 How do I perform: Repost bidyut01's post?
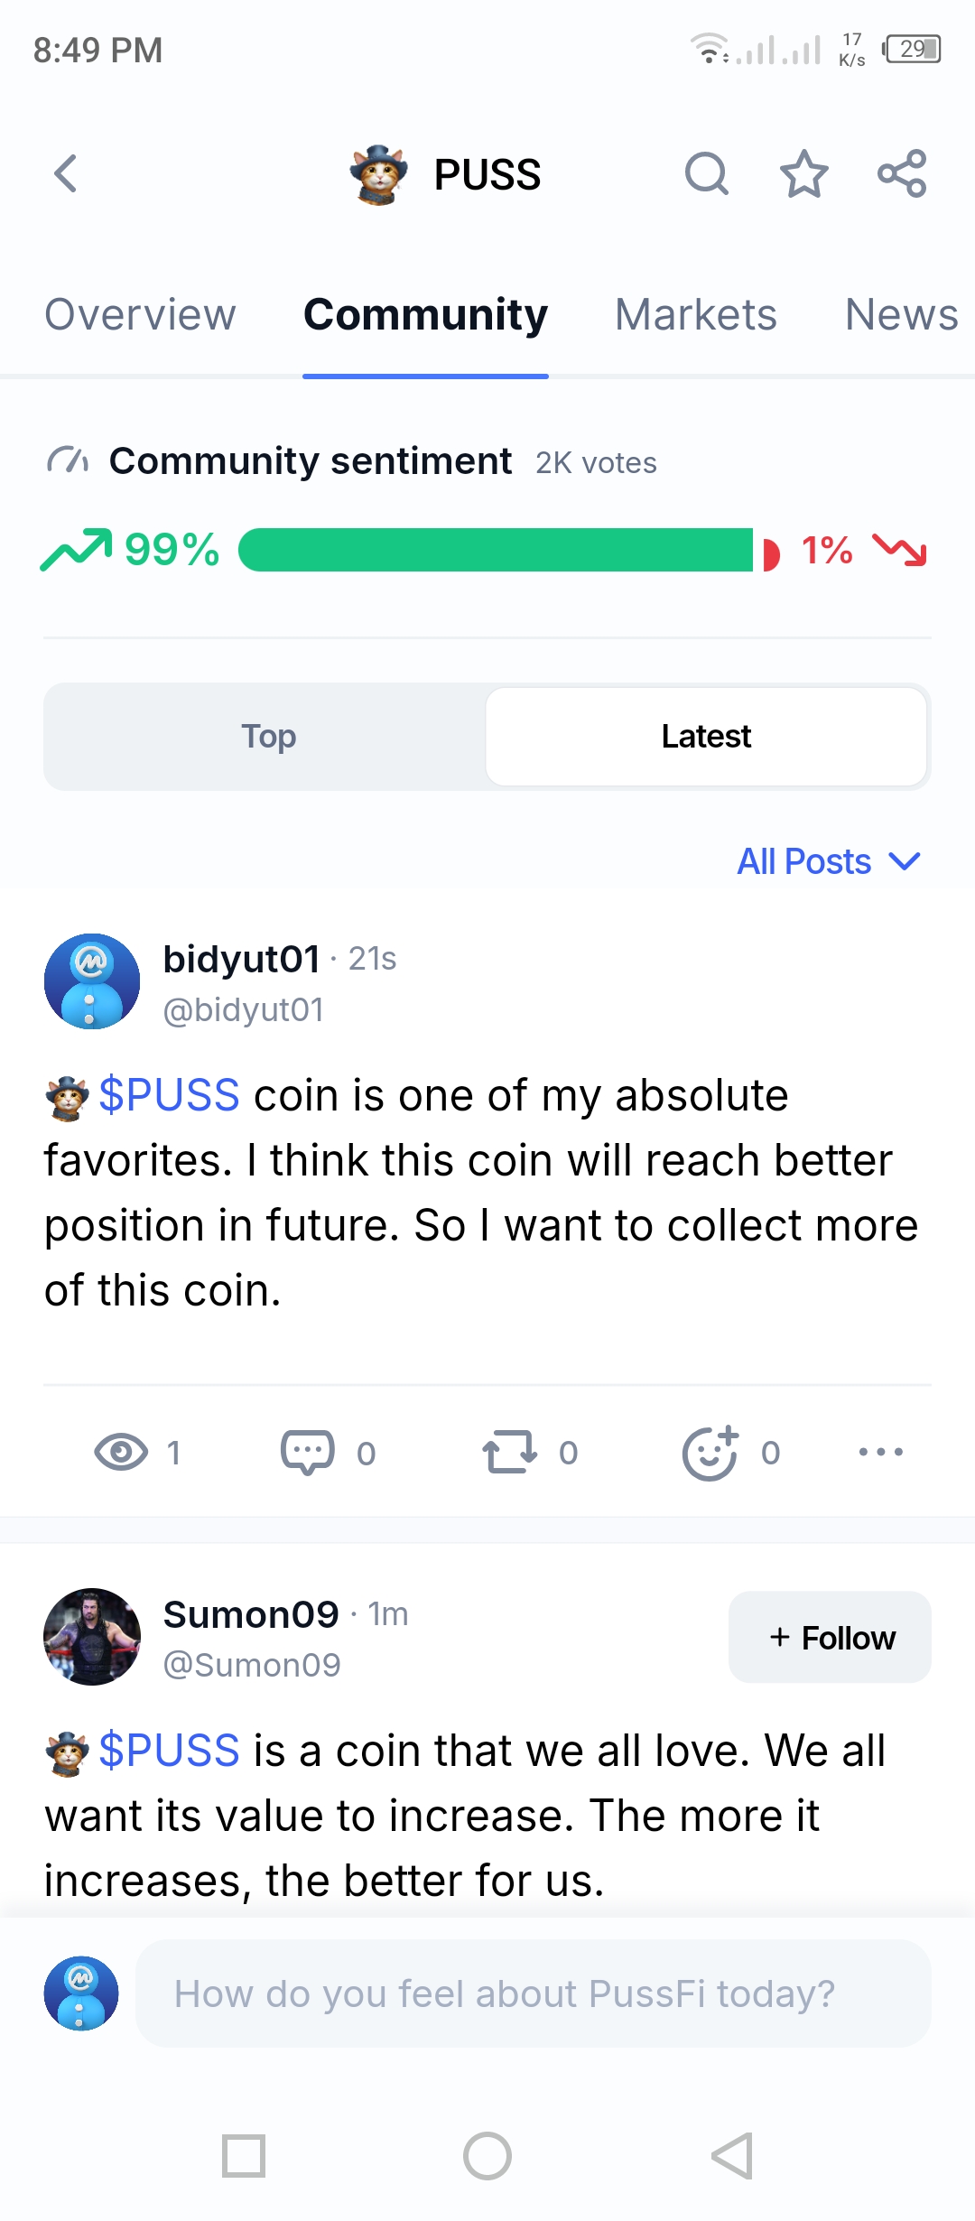coord(509,1452)
